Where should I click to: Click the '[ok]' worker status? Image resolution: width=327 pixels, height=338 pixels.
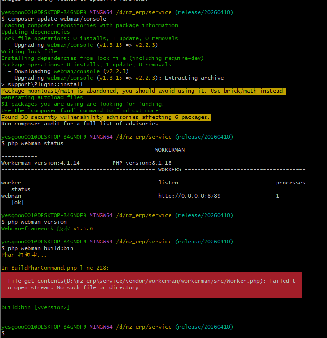click(18, 202)
